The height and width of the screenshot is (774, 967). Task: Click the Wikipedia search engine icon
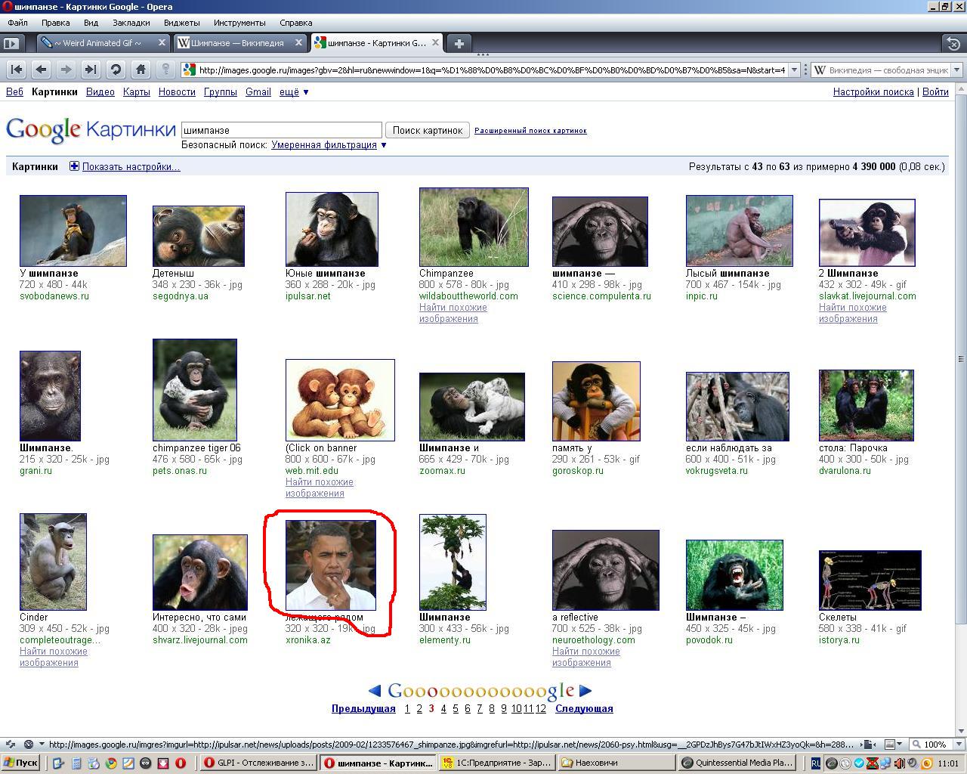(x=820, y=70)
